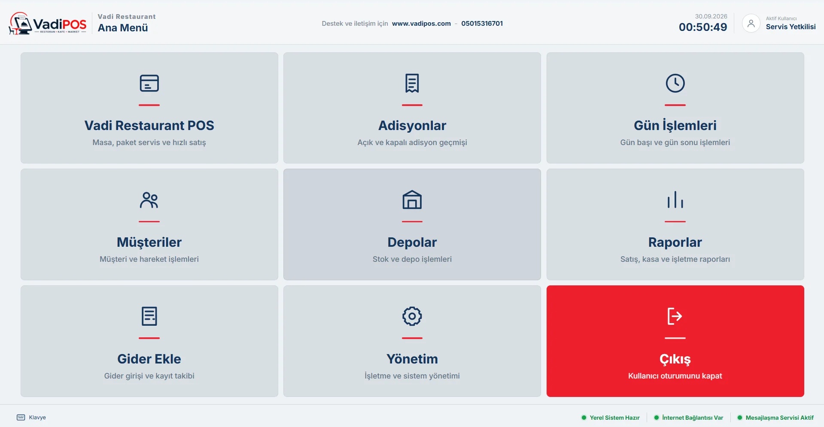Open the Raporlar title
824x427 pixels.
[675, 242]
